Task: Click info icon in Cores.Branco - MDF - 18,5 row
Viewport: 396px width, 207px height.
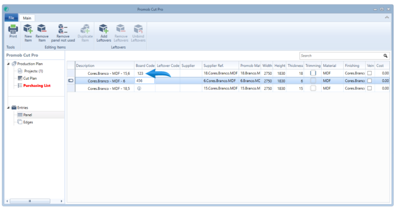Action: [139, 88]
